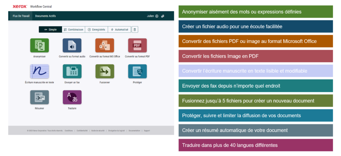The image size is (341, 156).
Task: Select the Protéger workflow icon
Action: tap(137, 71)
